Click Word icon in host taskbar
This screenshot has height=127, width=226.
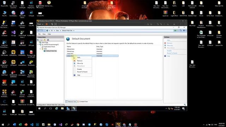pos(14,125)
